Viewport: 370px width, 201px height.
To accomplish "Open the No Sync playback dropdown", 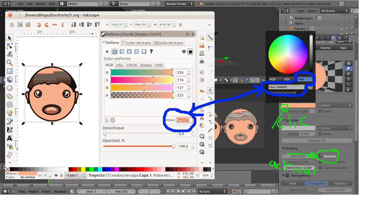I will (212, 192).
